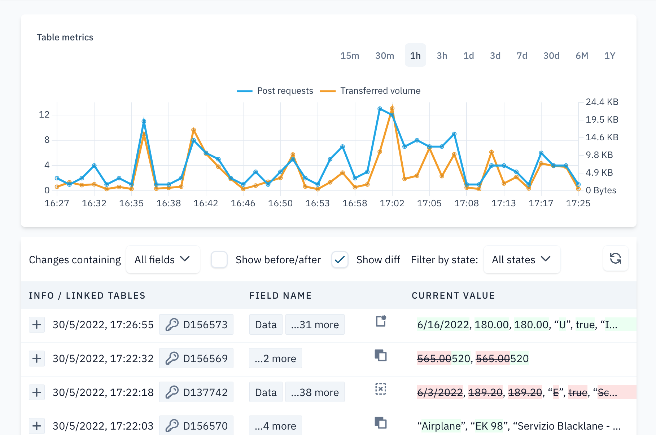This screenshot has width=656, height=435.
Task: Click the copy-style icon on the 17:22:03 row
Action: pos(381,423)
